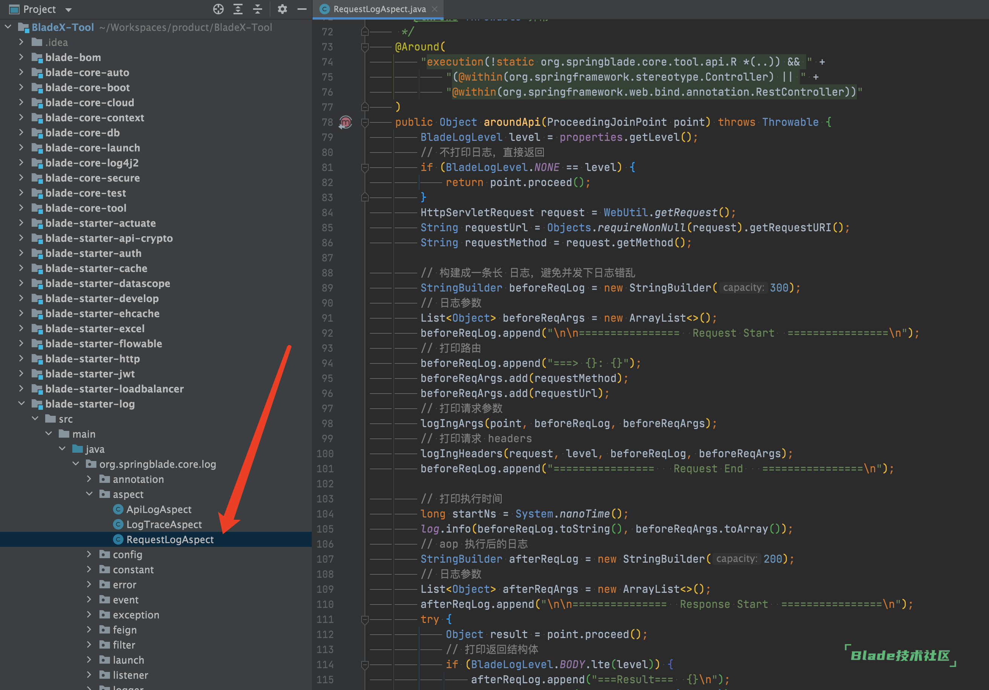Collapse the src folder
The height and width of the screenshot is (690, 989).
[x=35, y=419]
